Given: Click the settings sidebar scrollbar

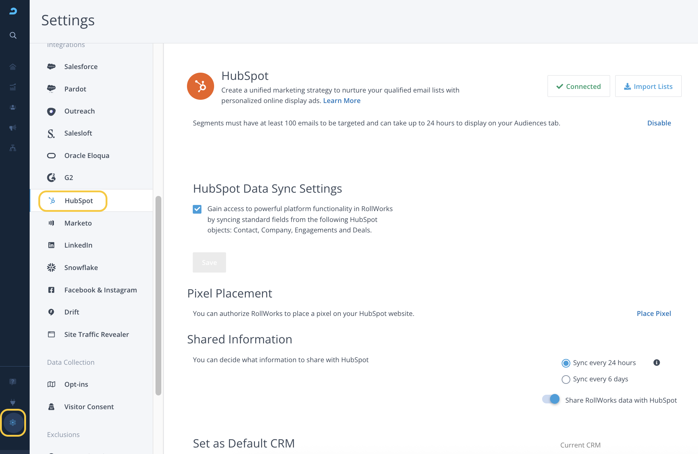Looking at the screenshot, I should point(158,296).
